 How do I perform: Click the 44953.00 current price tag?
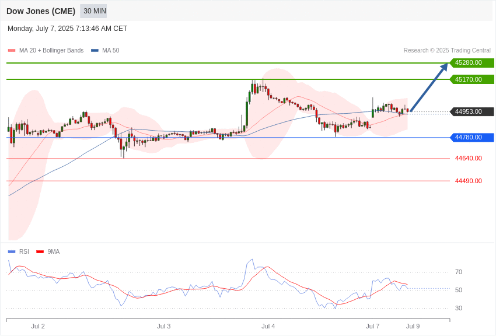(x=472, y=112)
